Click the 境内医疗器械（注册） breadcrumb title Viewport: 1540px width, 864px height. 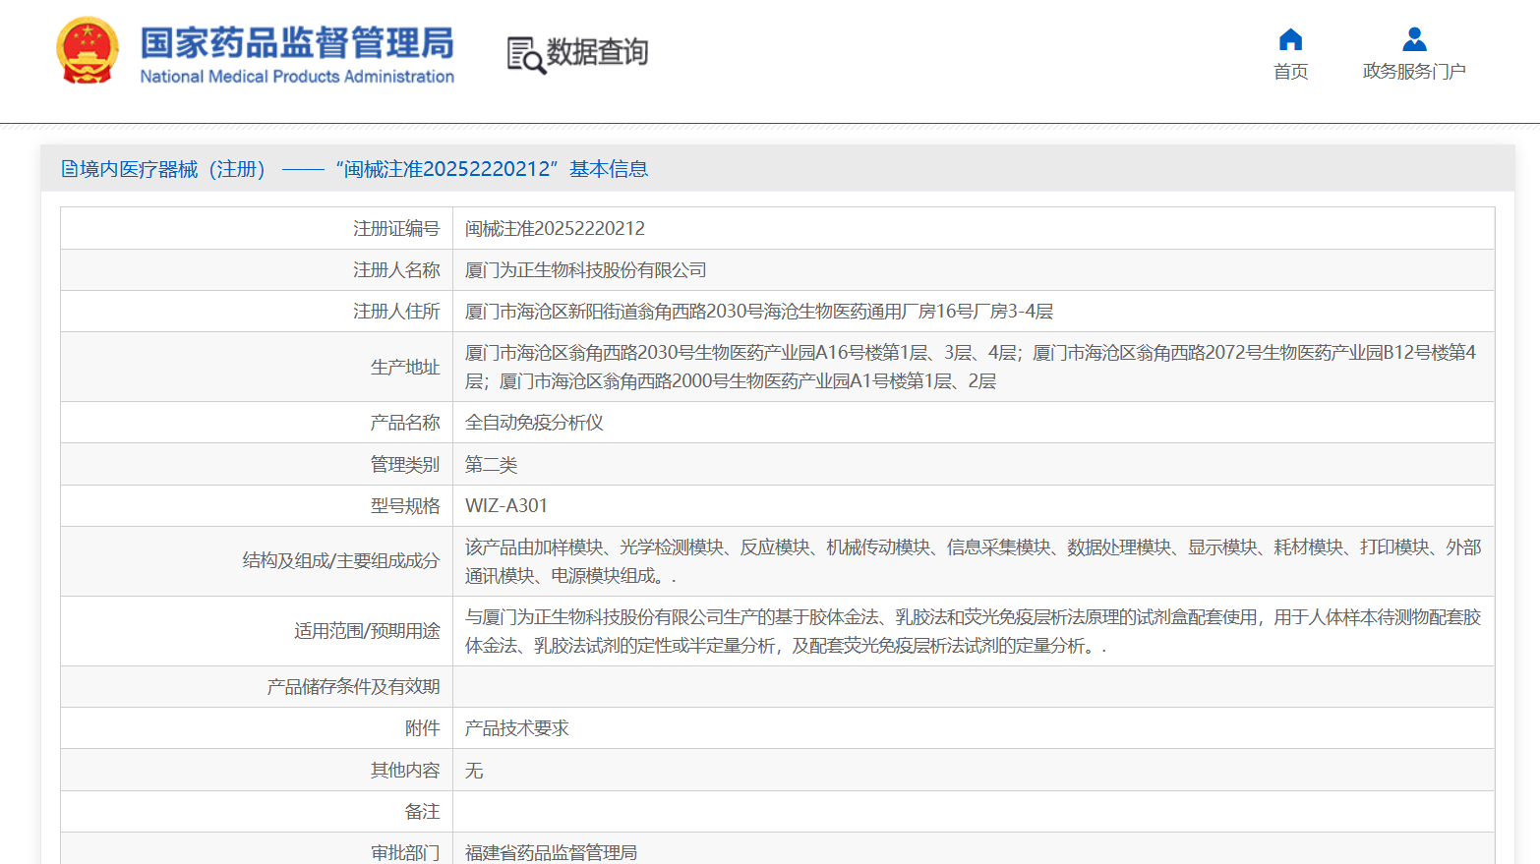click(x=173, y=169)
